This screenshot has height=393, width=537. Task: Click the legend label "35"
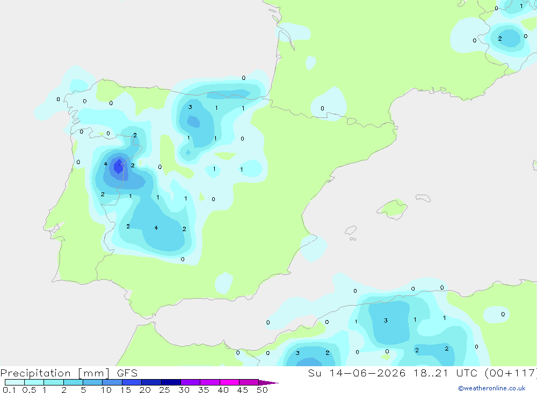(x=204, y=390)
